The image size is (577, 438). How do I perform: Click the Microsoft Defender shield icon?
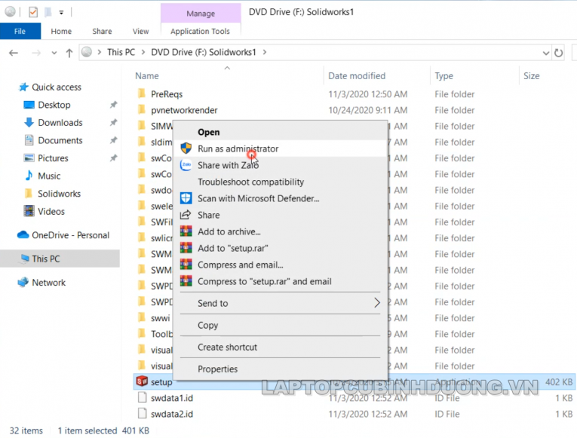click(186, 198)
